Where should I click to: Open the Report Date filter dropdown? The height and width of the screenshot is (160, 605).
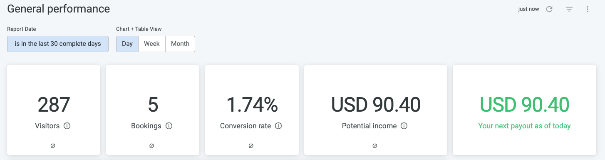pos(58,44)
